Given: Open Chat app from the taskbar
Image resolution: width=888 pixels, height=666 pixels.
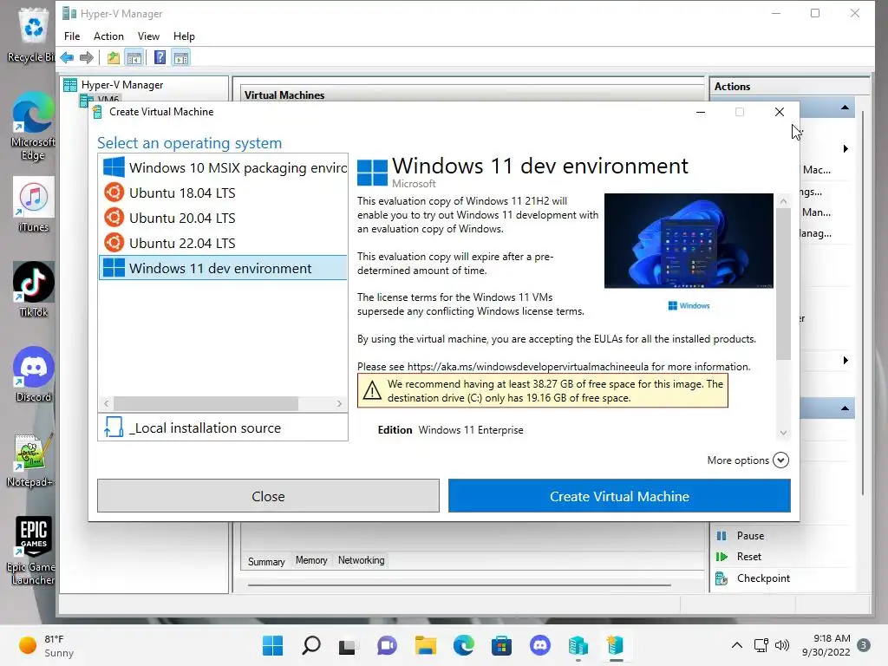Looking at the screenshot, I should (387, 645).
